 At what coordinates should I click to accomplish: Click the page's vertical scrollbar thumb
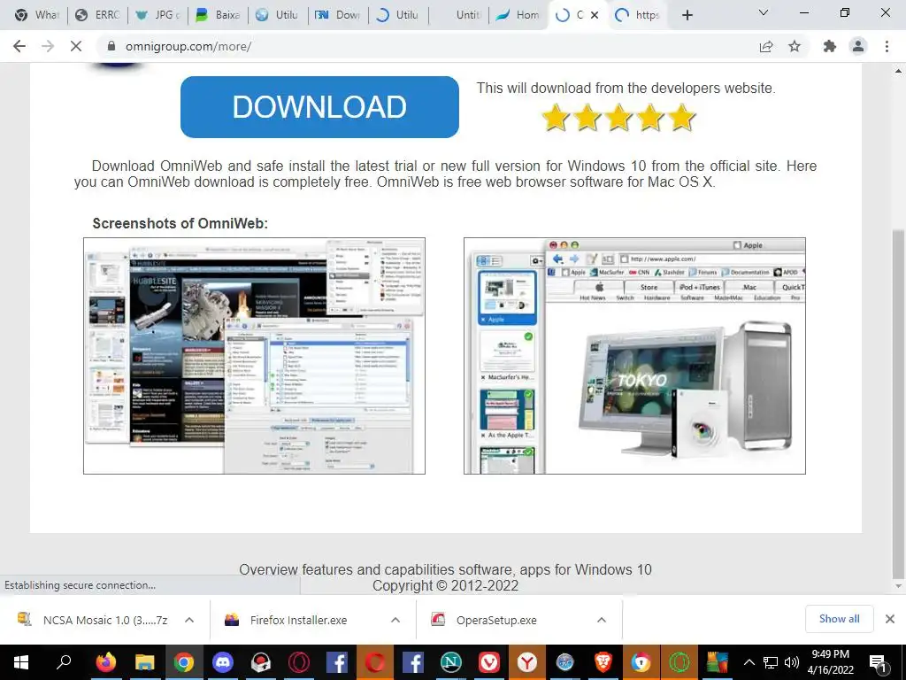coord(897,403)
